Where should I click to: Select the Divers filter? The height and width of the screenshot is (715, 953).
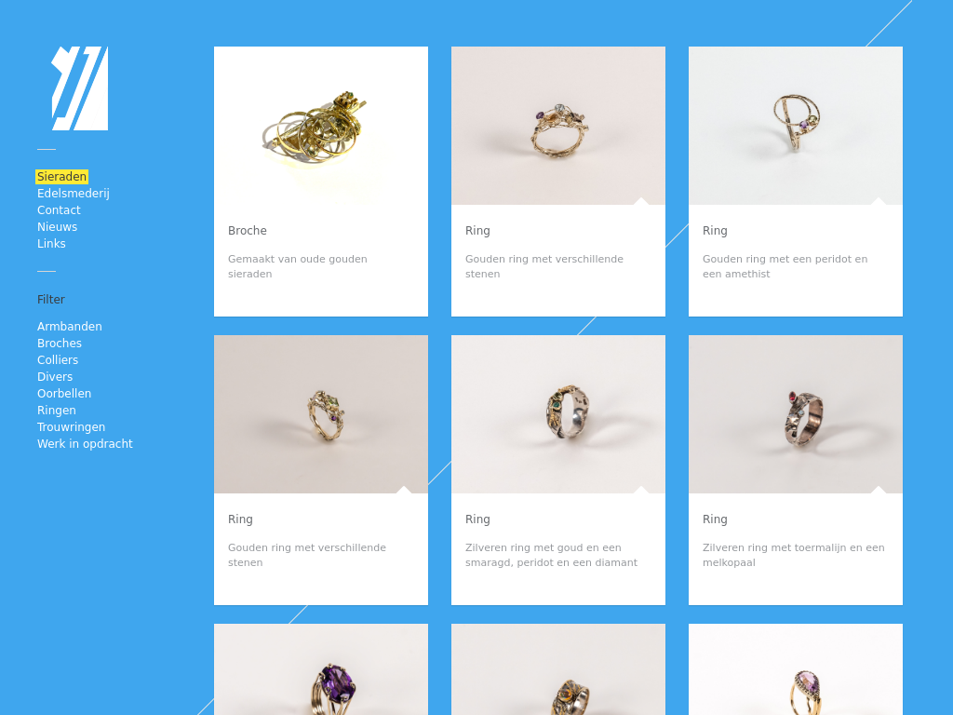coord(55,376)
